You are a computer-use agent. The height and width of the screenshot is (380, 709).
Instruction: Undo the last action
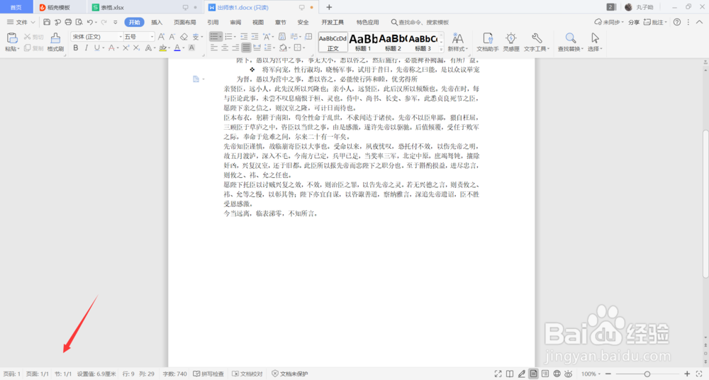point(89,22)
